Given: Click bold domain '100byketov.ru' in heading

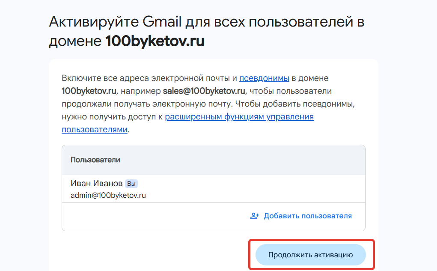Looking at the screenshot, I should (155, 41).
